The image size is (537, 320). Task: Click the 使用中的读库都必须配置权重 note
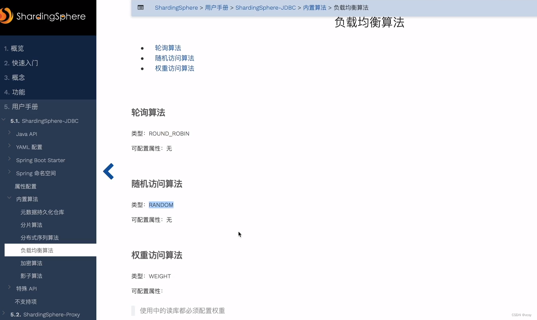tap(182, 311)
